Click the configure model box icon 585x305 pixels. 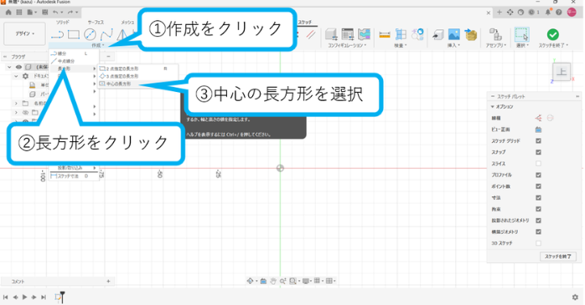pos(331,34)
